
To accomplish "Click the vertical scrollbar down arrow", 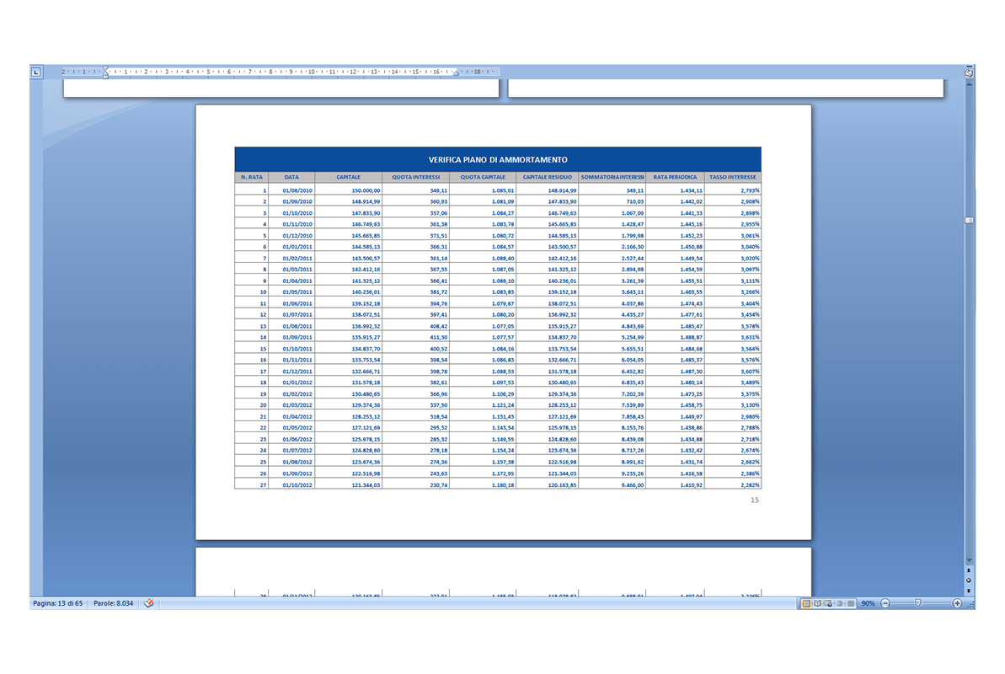I will pyautogui.click(x=969, y=560).
